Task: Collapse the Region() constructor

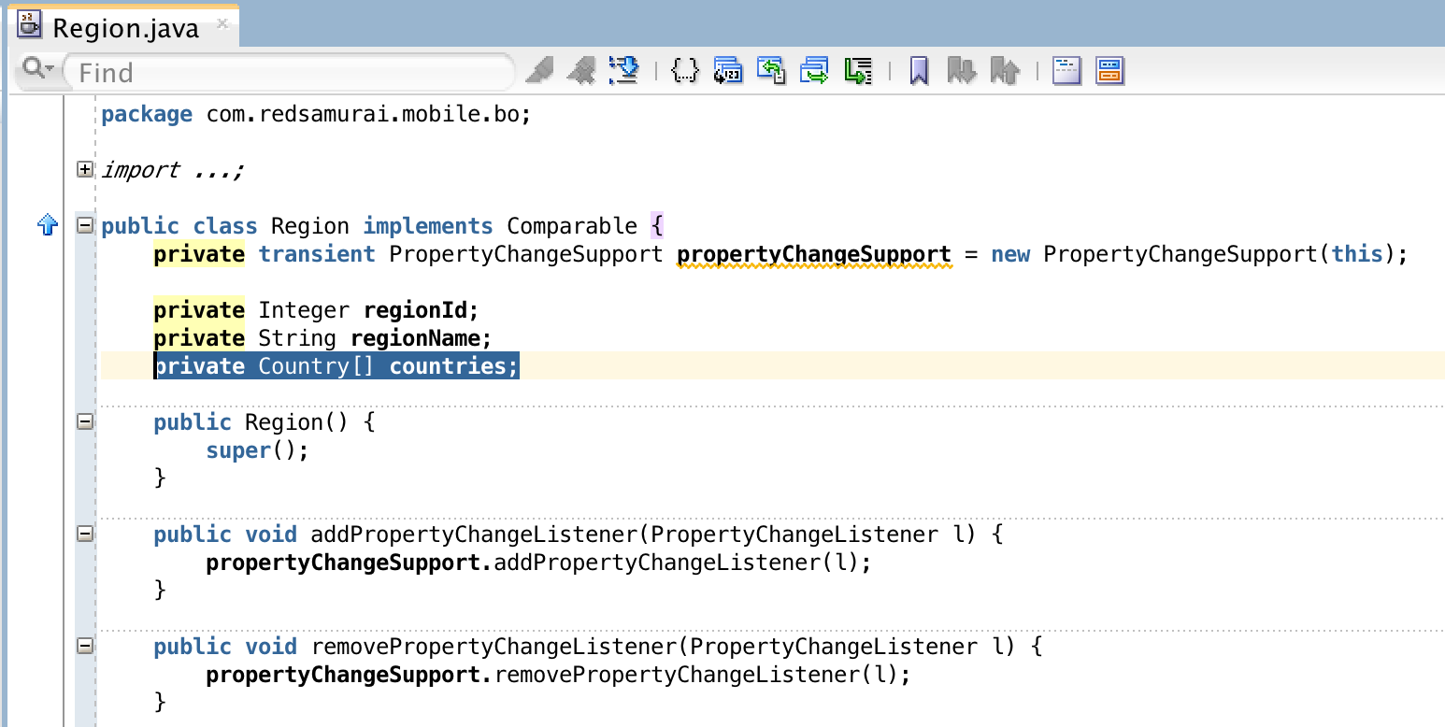Action: (x=85, y=421)
